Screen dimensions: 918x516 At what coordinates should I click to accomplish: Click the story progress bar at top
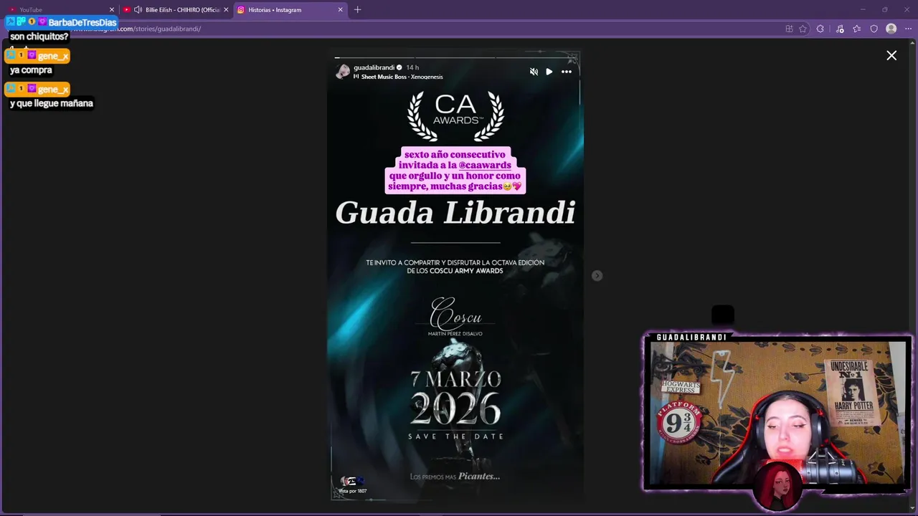[x=455, y=57]
